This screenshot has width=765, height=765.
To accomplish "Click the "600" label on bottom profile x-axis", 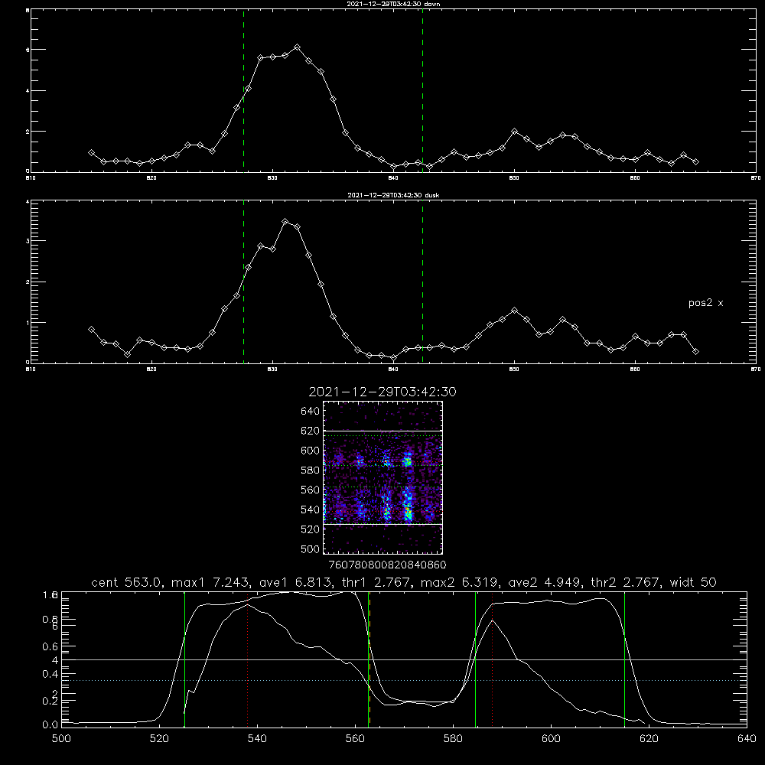I will (551, 739).
